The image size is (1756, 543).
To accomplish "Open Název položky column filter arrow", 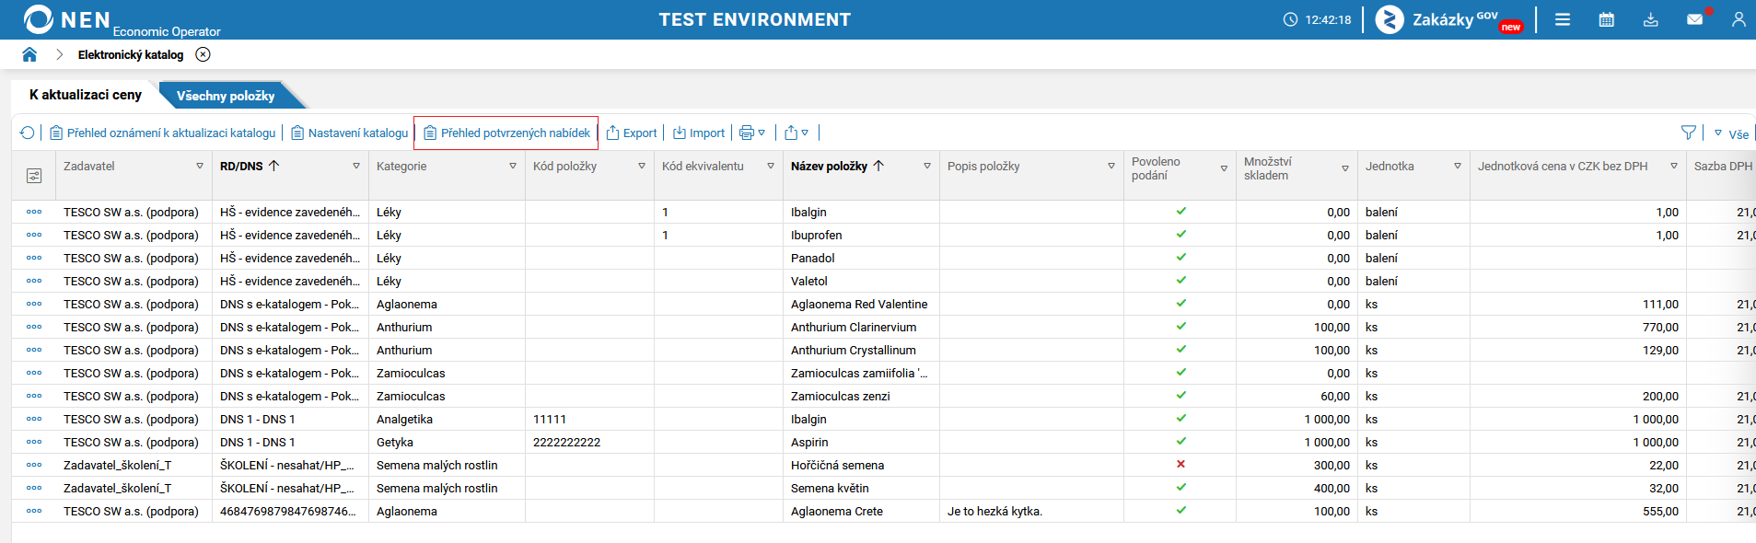I will tap(927, 166).
